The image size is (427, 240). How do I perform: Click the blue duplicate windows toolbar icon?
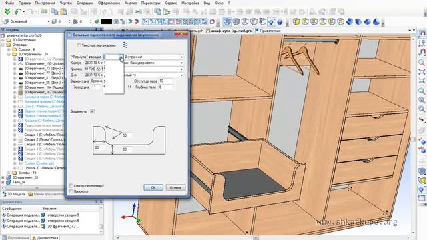click(157, 11)
